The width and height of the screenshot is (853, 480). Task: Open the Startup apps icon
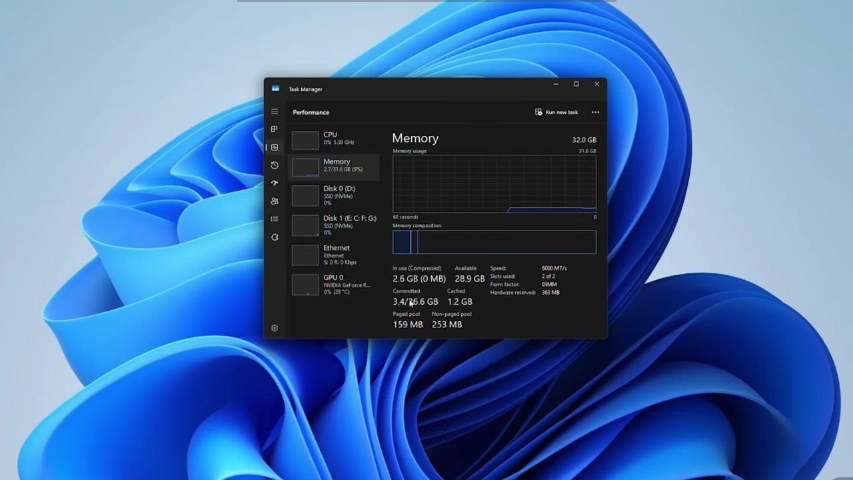275,183
